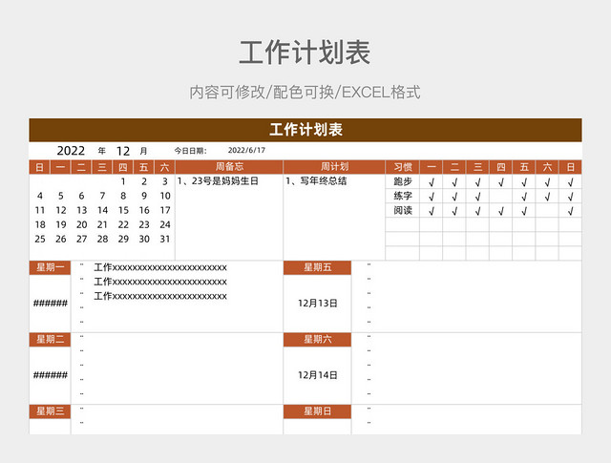Select the brown 工作计划表 banner title

305,130
